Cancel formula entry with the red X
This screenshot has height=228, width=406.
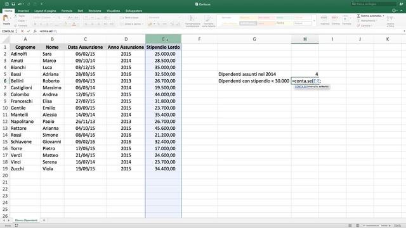pos(22,31)
